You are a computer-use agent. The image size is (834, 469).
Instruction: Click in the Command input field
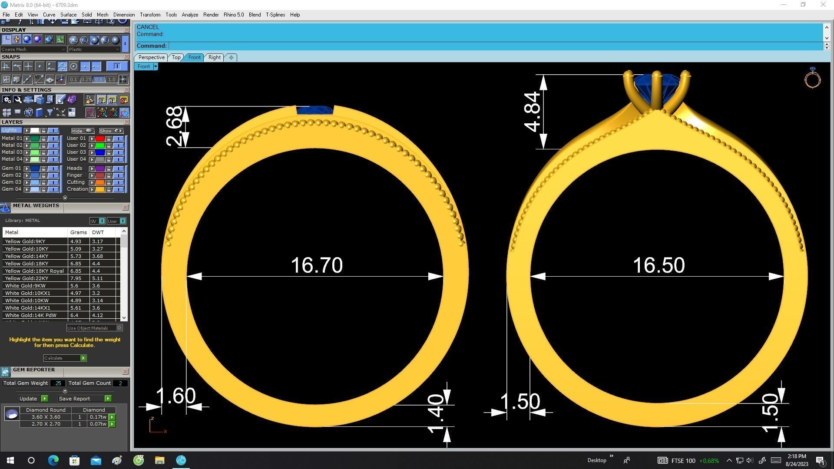(495, 46)
